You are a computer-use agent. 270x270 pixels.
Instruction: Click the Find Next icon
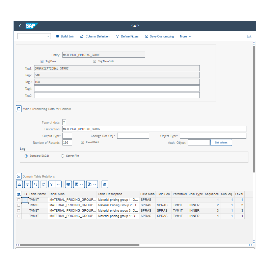tap(43, 184)
